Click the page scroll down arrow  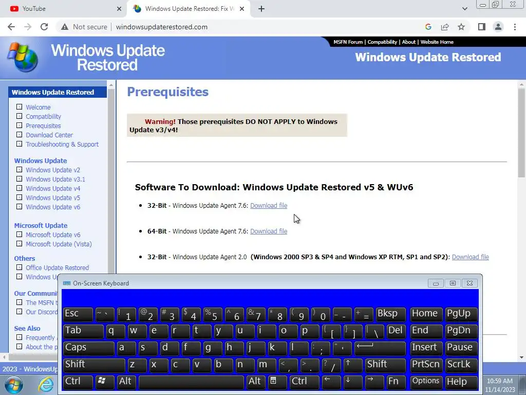[522, 357]
